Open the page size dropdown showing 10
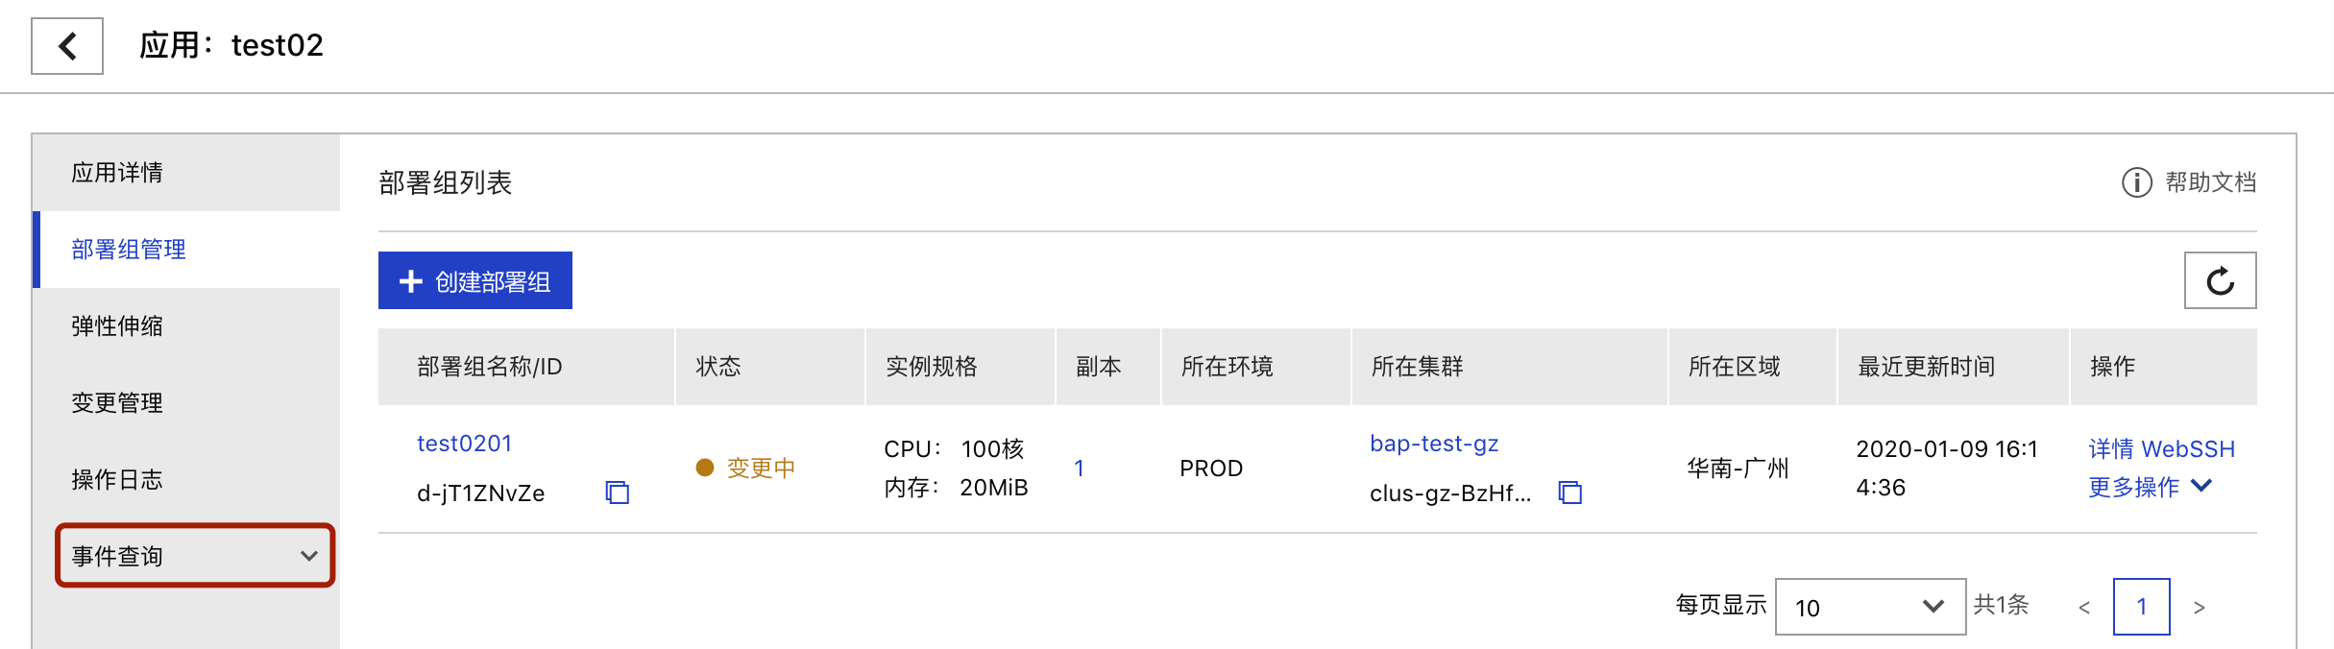This screenshot has width=2334, height=649. pos(1870,607)
